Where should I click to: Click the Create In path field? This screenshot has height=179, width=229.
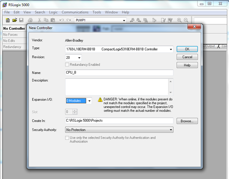point(119,121)
